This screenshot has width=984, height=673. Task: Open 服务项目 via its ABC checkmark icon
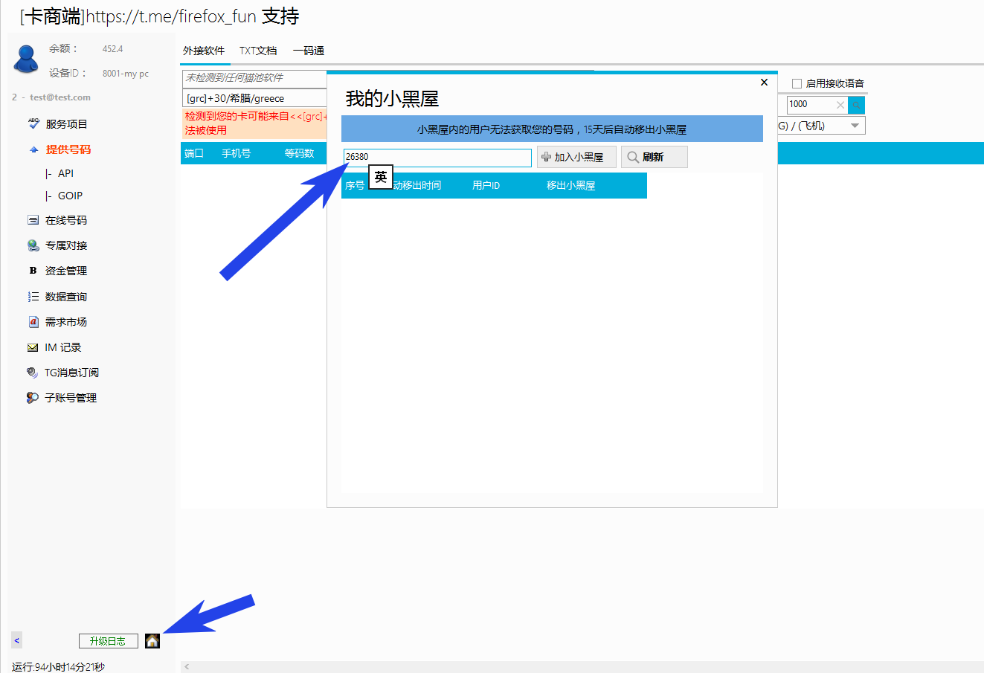pyautogui.click(x=33, y=123)
